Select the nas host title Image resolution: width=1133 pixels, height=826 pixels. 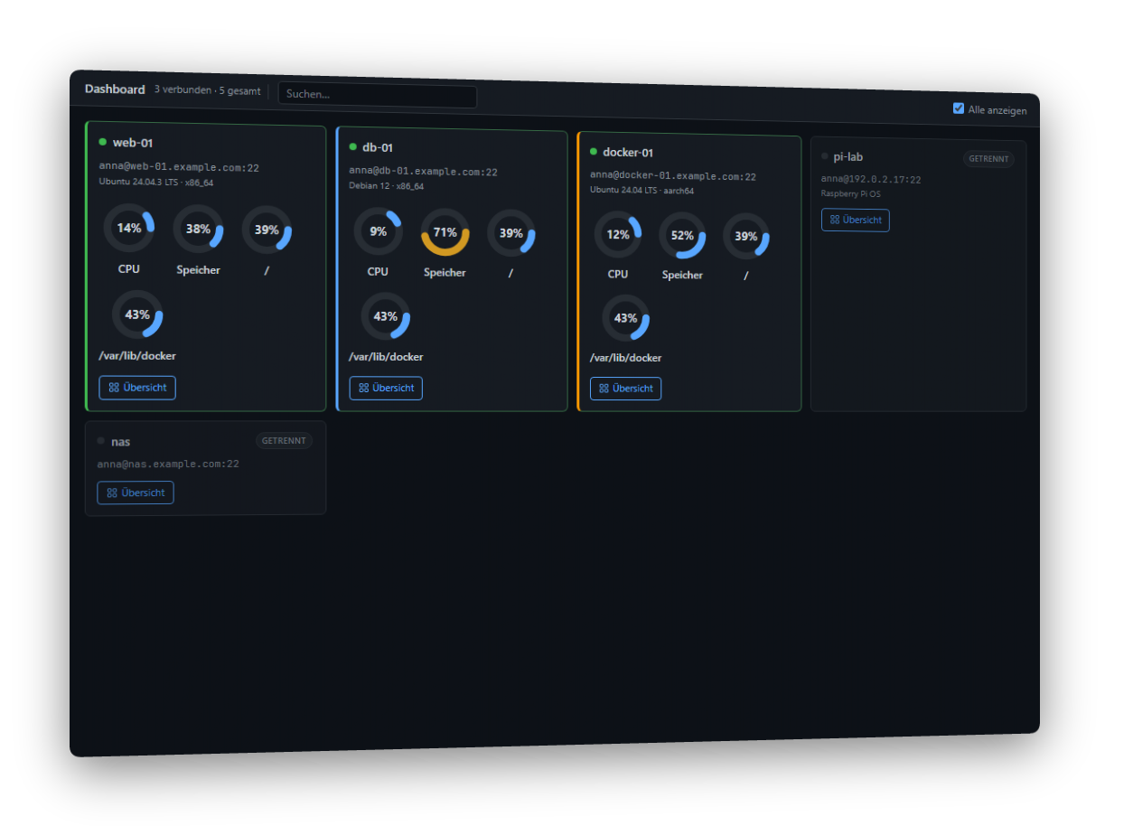click(x=121, y=442)
